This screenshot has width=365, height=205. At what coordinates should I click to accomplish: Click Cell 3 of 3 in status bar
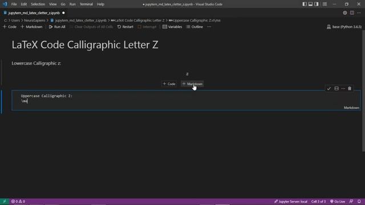coord(318,202)
